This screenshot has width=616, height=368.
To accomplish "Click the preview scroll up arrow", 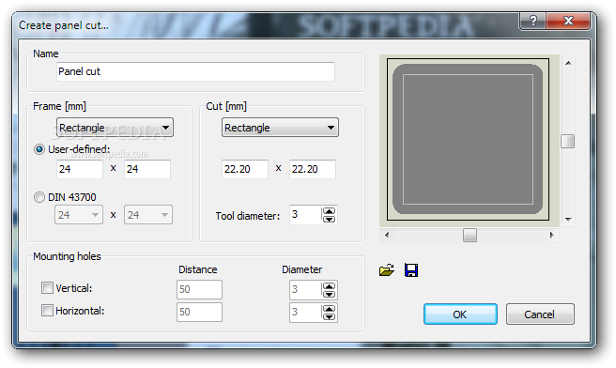I will (568, 63).
